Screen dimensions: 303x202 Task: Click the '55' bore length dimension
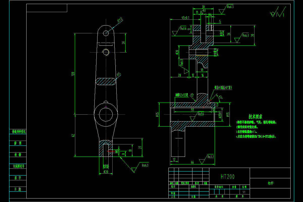coord(192,110)
